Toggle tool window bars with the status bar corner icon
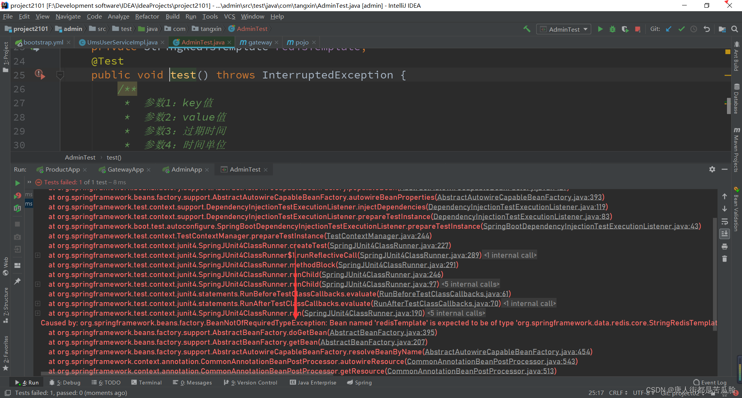This screenshot has width=742, height=398. click(7, 393)
